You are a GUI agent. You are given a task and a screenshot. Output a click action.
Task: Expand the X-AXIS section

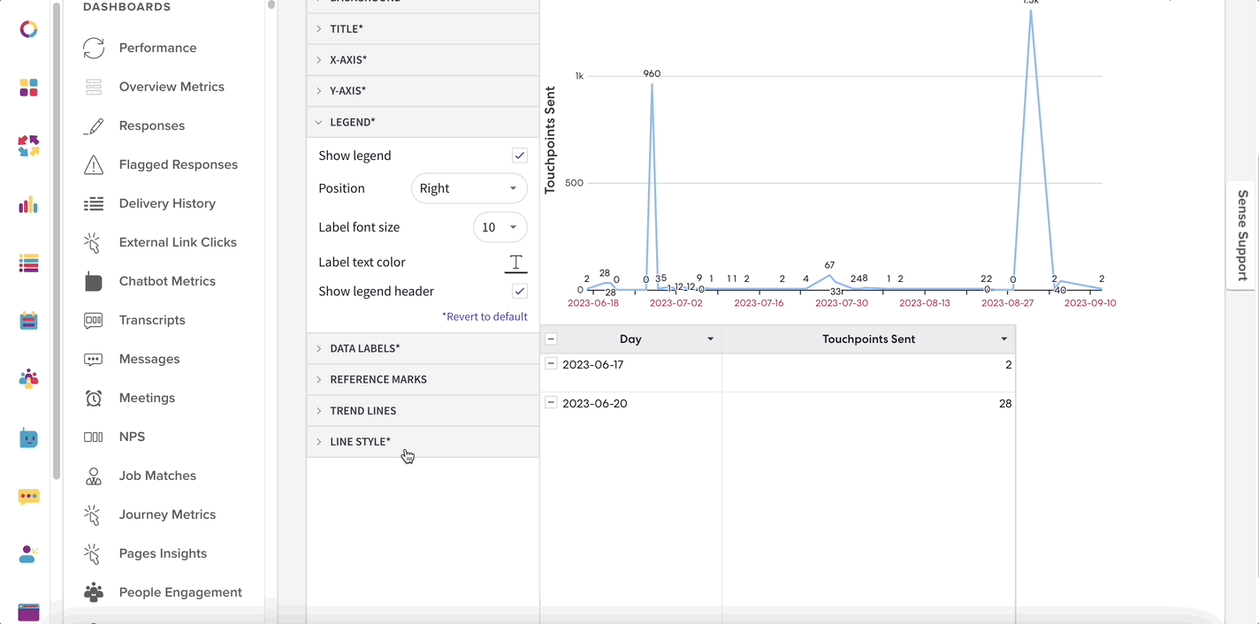[x=423, y=60]
